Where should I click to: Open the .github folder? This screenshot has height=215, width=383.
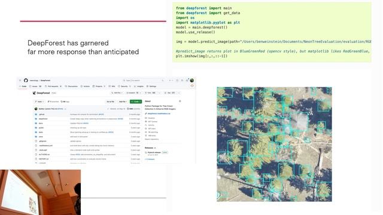[x=41, y=114]
